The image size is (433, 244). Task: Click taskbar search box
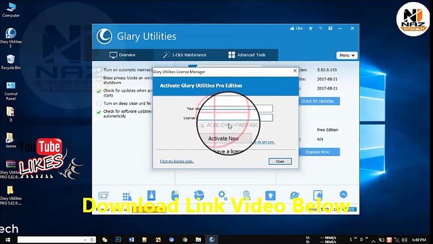(x=57, y=239)
